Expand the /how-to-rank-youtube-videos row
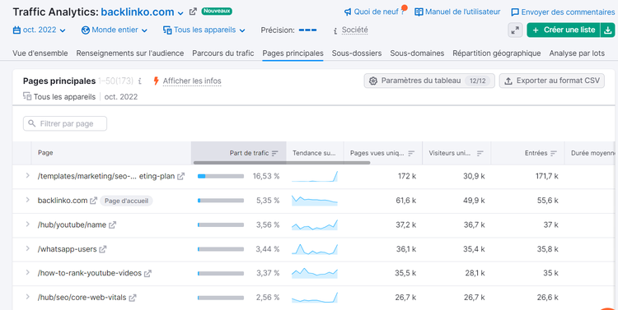This screenshot has height=310, width=618. point(27,272)
